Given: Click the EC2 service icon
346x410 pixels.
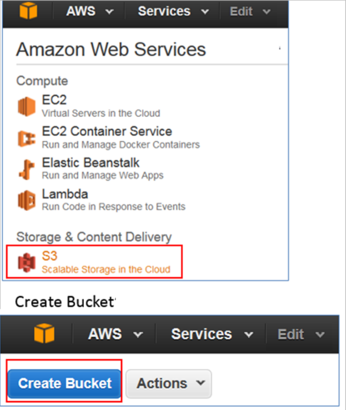Looking at the screenshot, I should pos(27,107).
